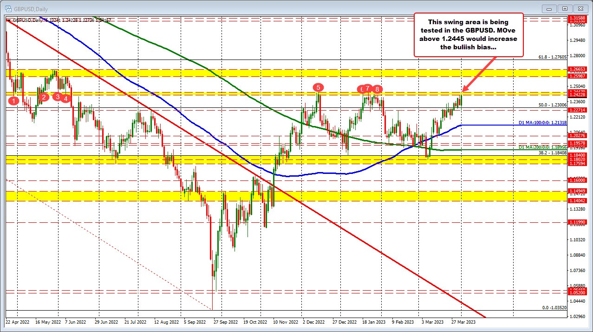This screenshot has height=332, width=593.
Task: Click the 16 May 2022 date label
Action: 49,321
